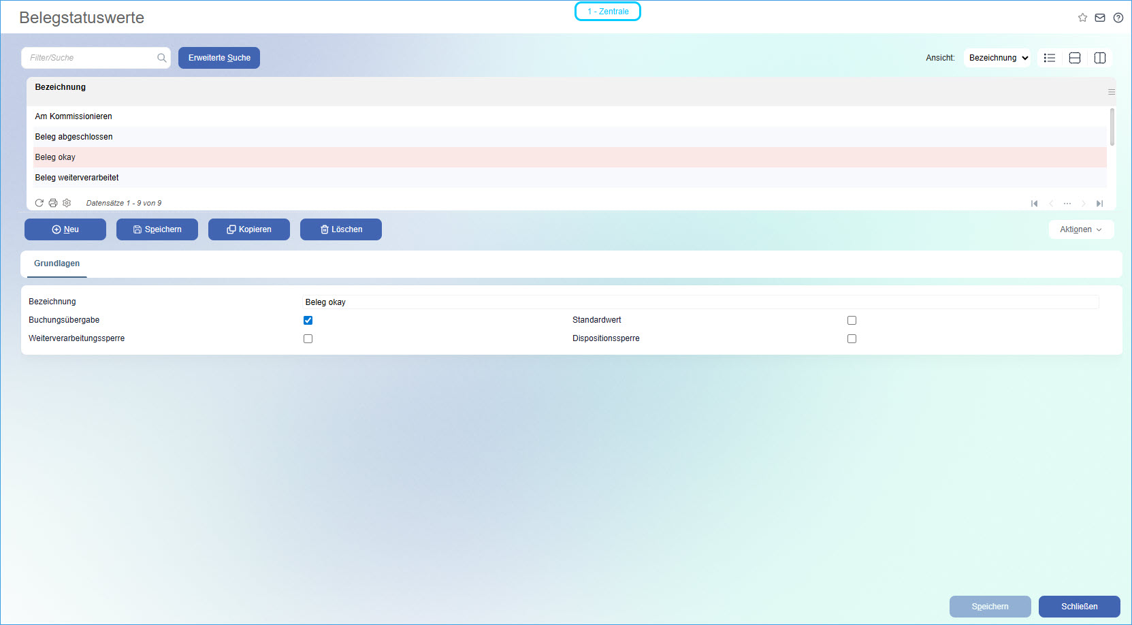Click the 'Belegstatuswerte' page title

click(82, 18)
